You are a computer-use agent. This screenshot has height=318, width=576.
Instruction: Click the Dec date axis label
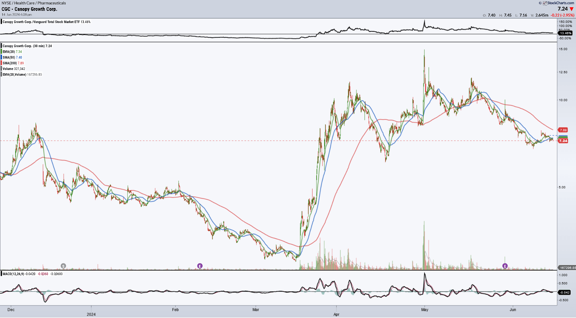click(x=11, y=310)
